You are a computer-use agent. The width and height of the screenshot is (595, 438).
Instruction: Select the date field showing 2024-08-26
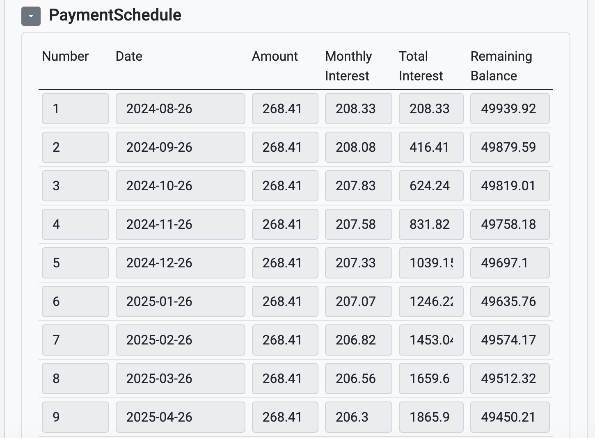click(x=180, y=108)
